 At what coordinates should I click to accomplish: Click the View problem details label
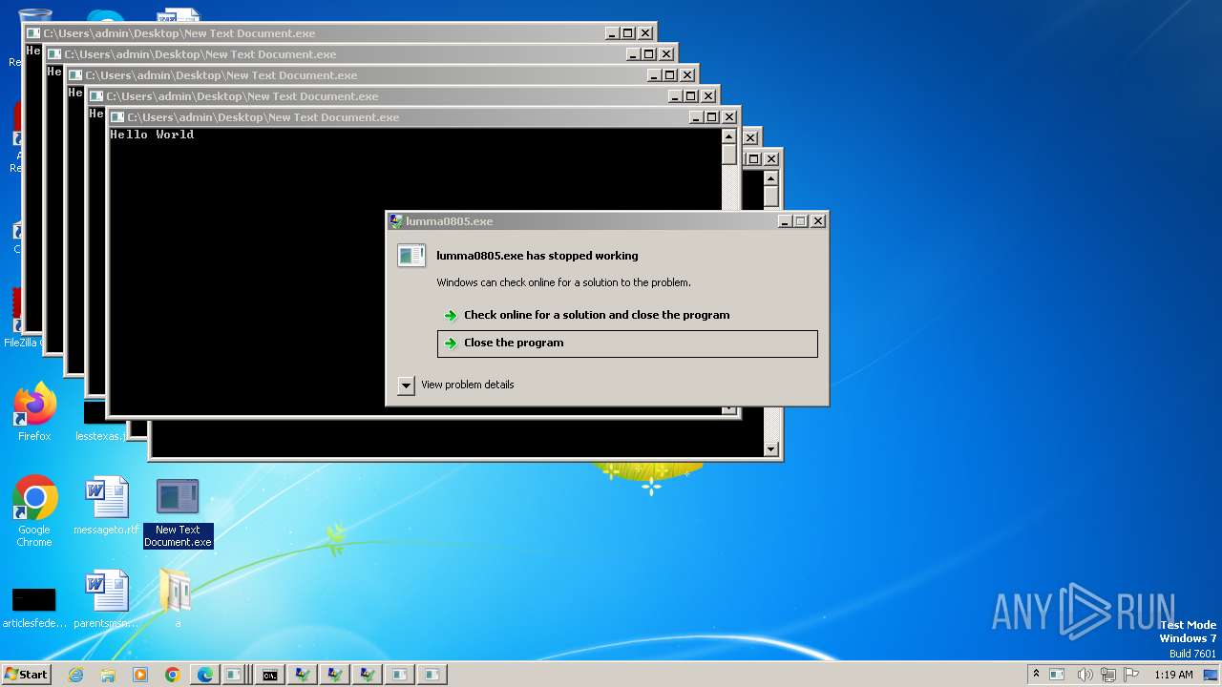click(468, 385)
